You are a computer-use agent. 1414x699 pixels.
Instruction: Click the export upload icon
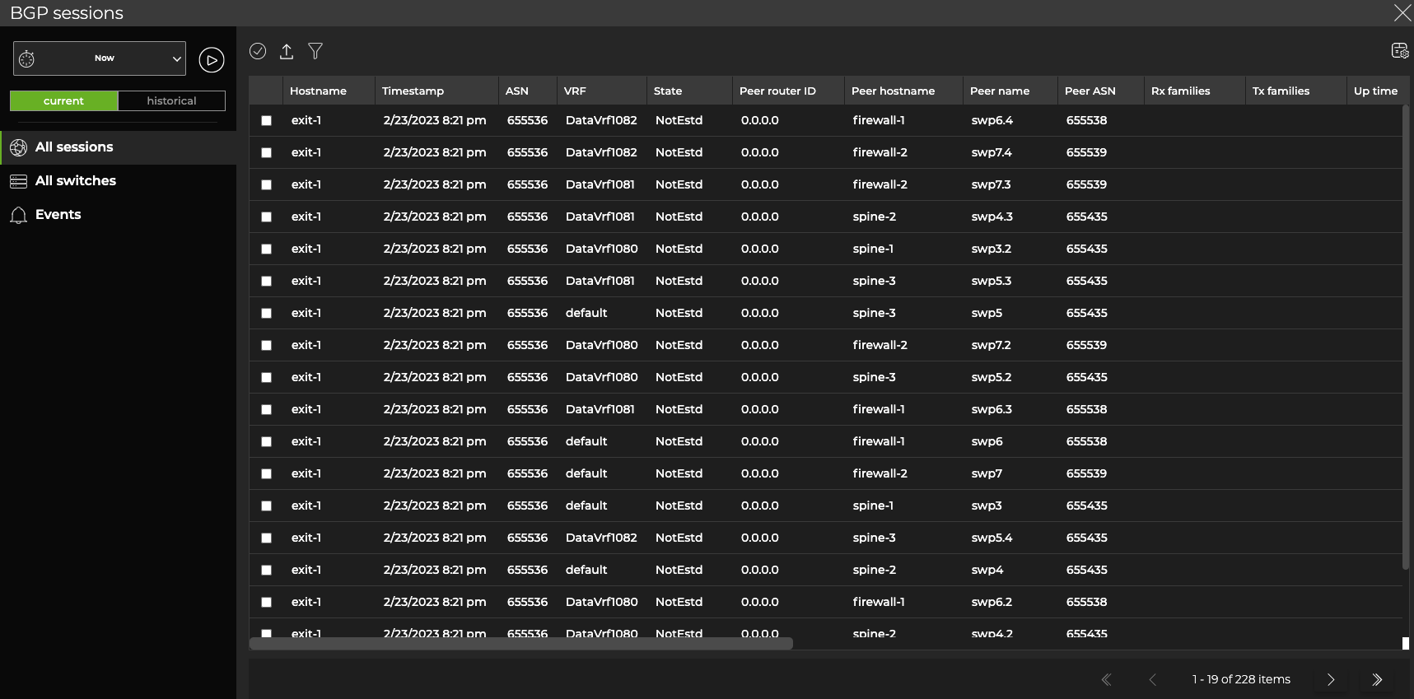pos(287,51)
